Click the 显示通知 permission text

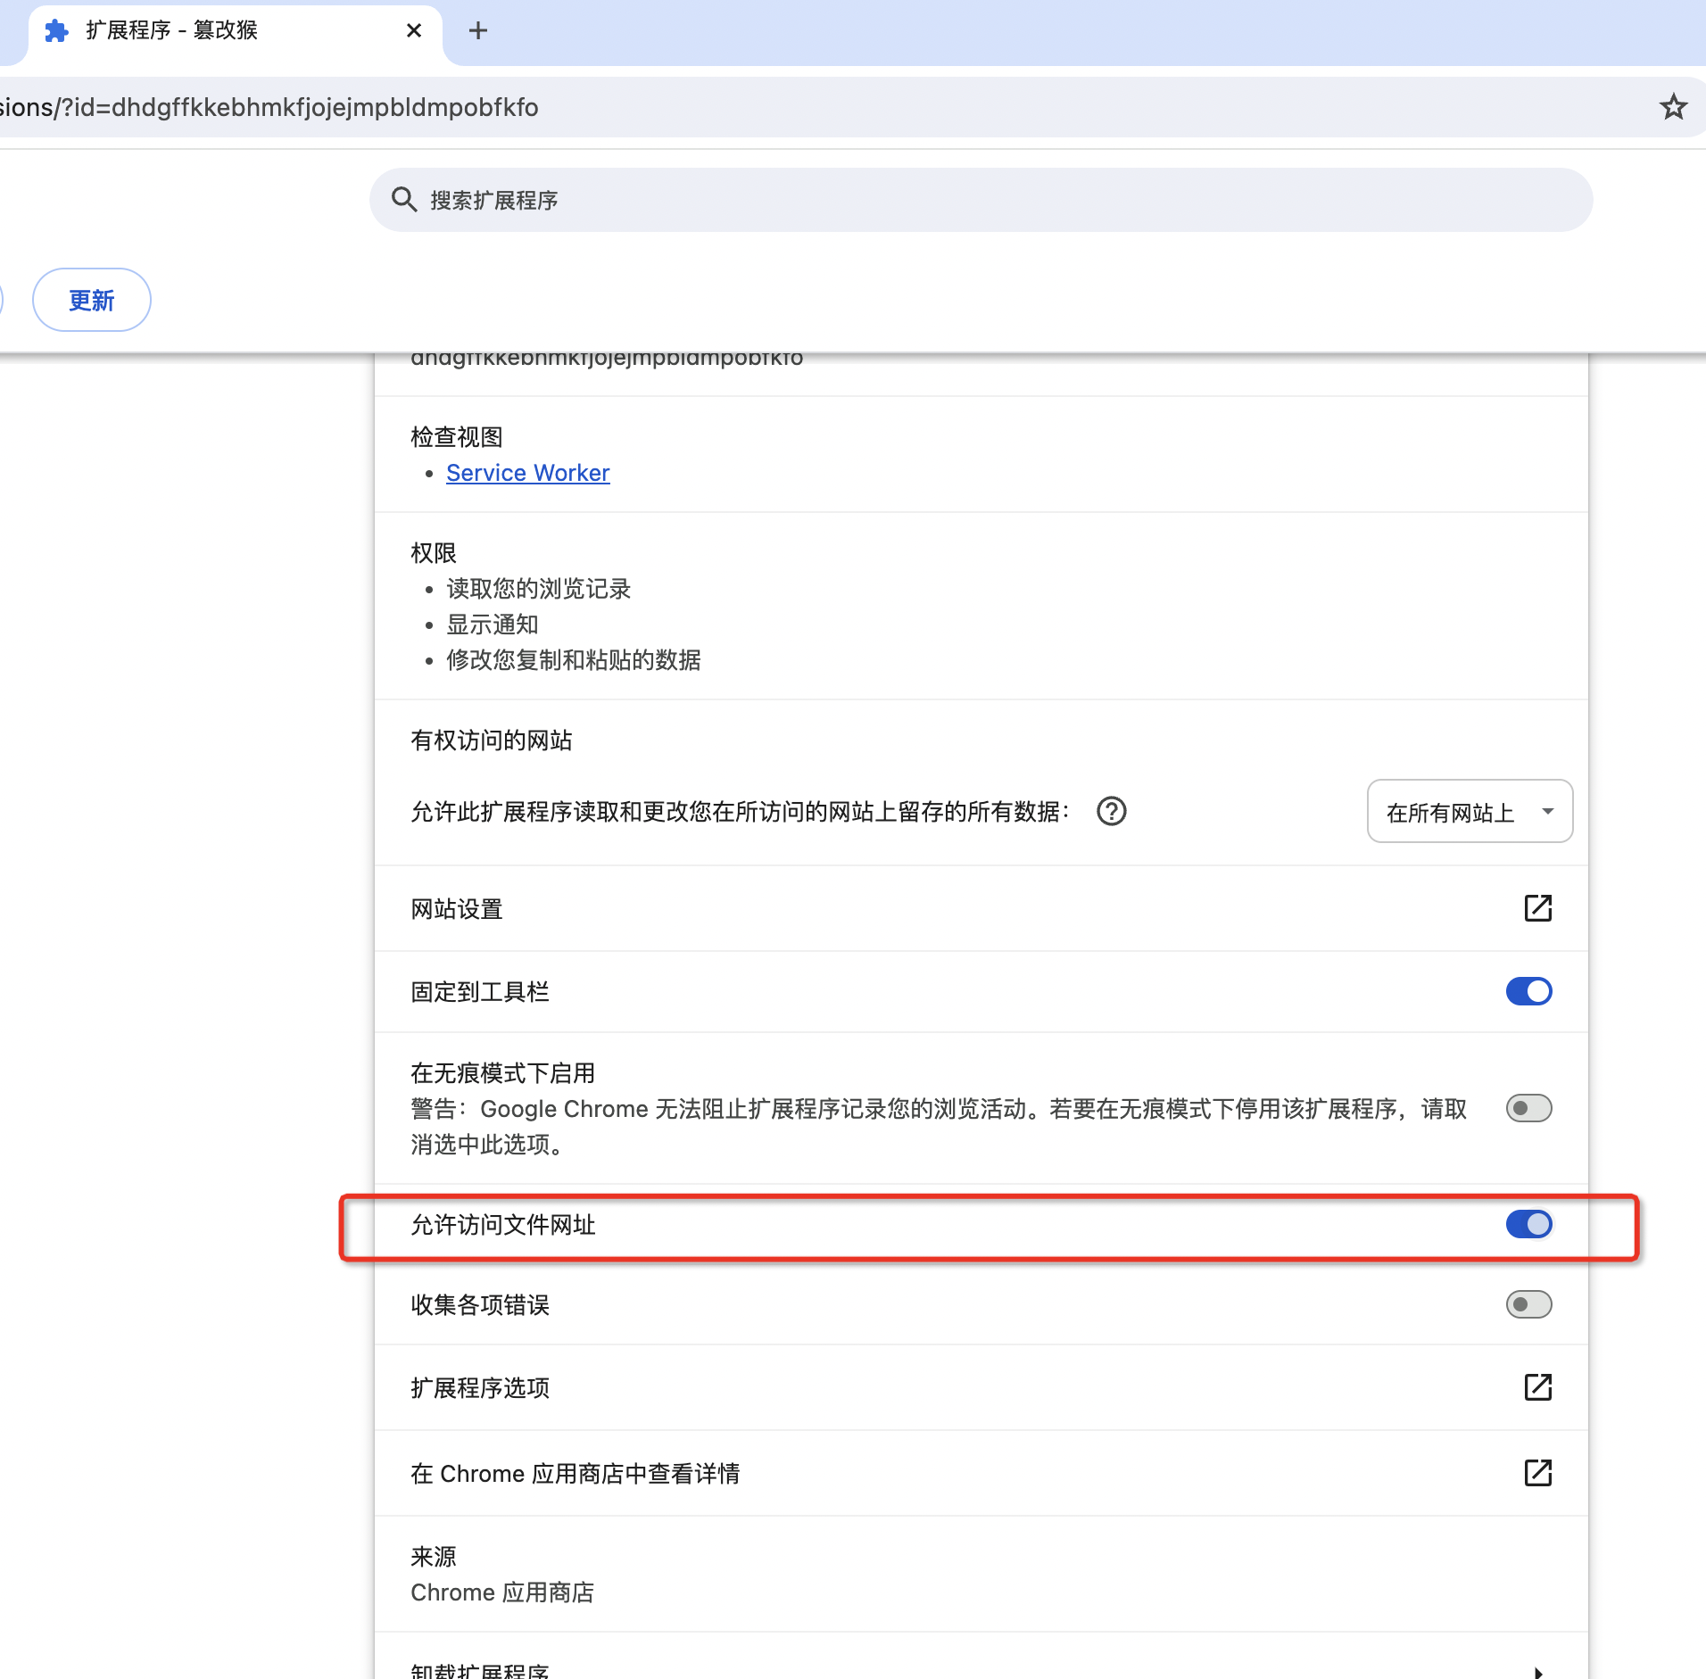pyautogui.click(x=493, y=624)
